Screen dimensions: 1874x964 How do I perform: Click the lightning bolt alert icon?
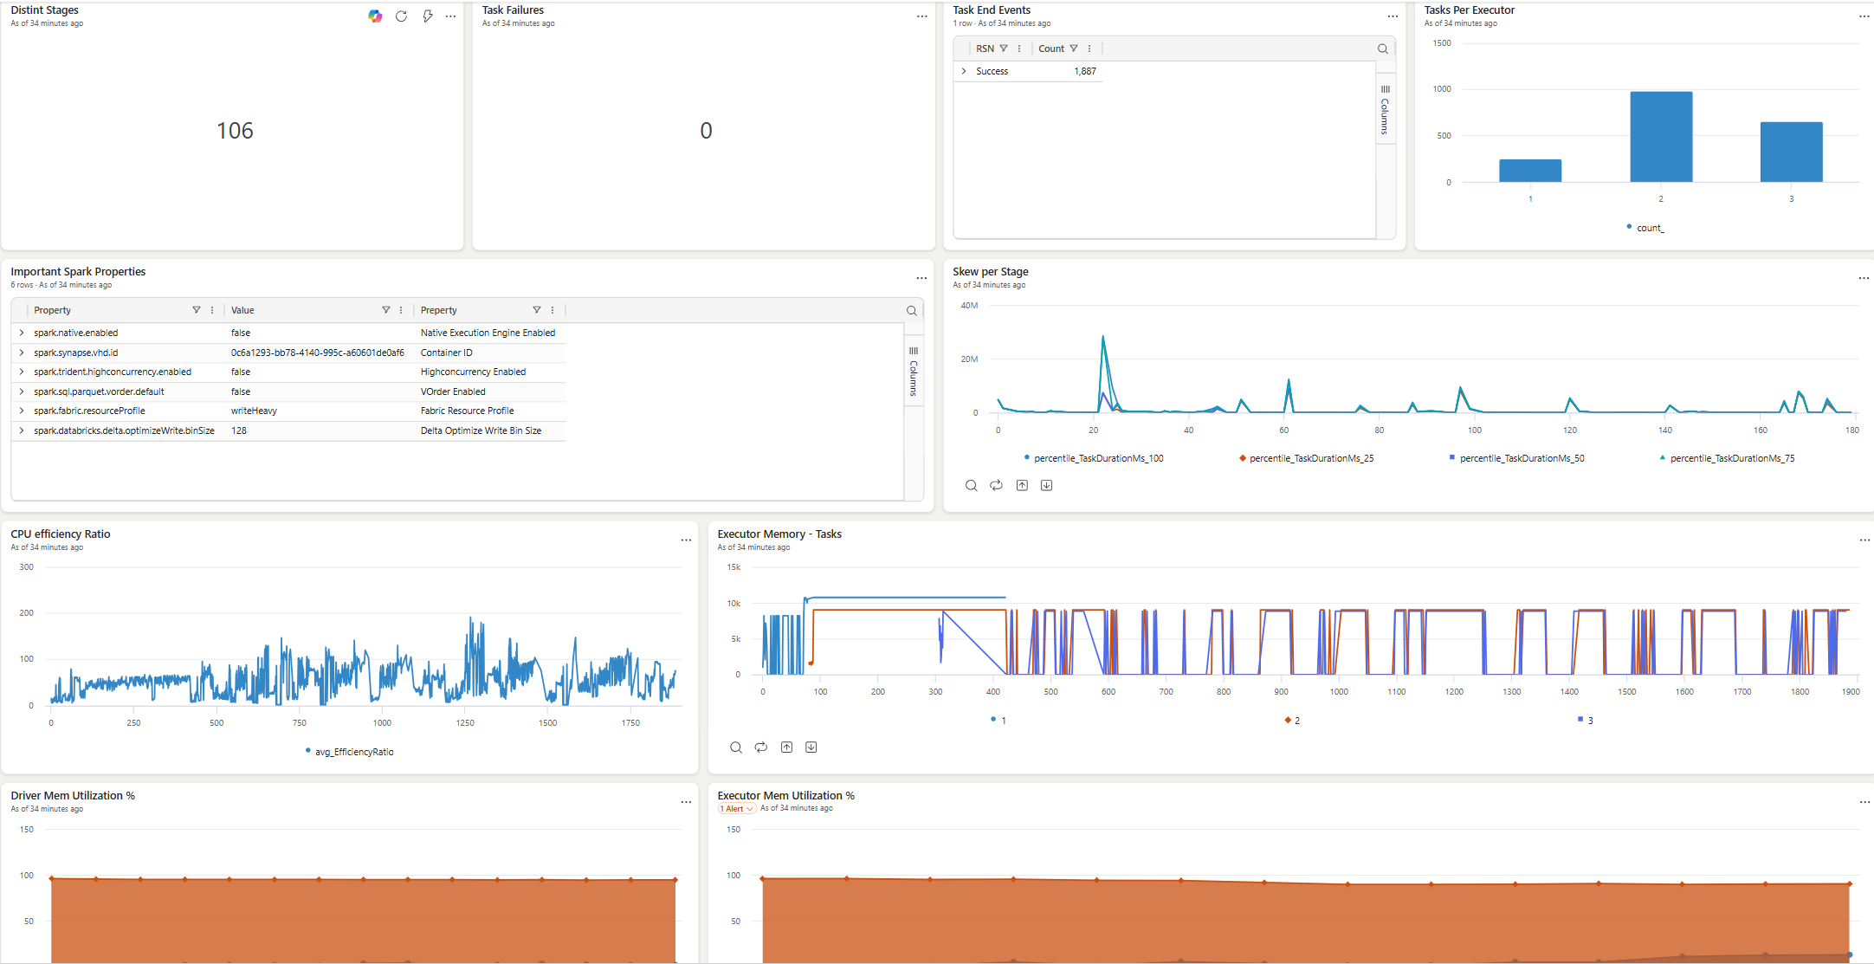(427, 16)
